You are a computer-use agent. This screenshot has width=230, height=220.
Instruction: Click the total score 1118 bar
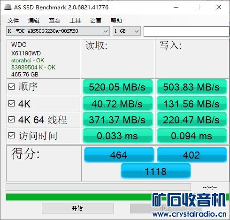(156, 171)
